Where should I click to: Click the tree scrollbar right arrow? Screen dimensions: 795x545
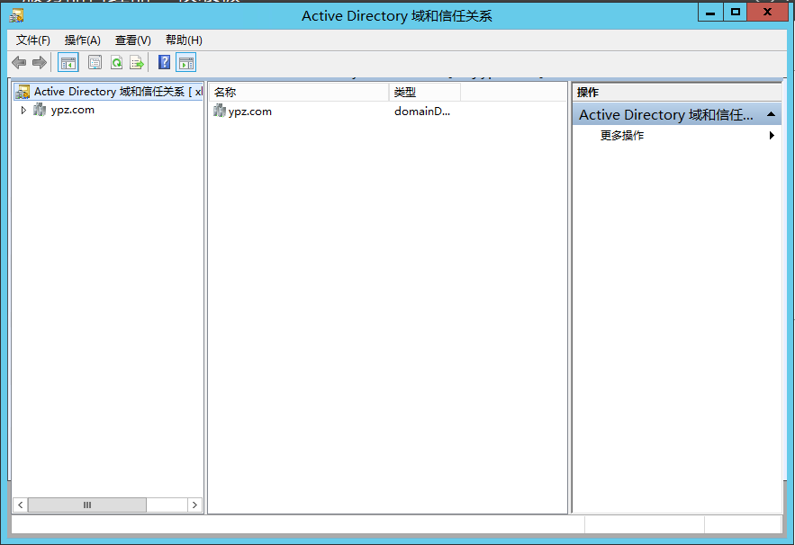point(194,505)
